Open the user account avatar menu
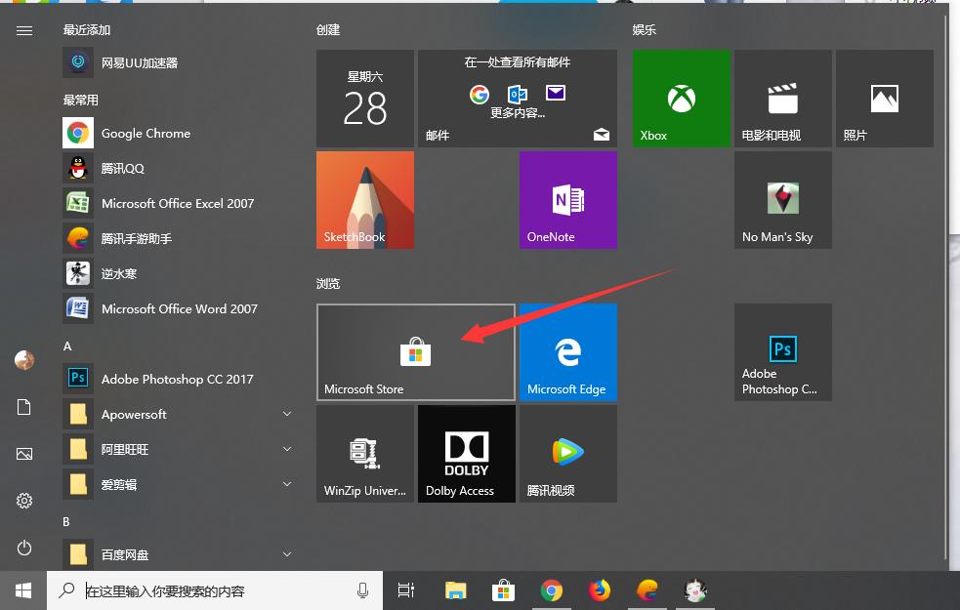 point(23,360)
